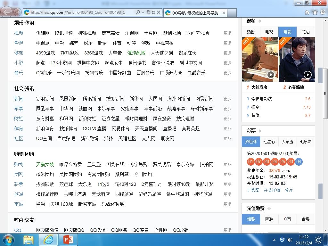Open the 网页版微信 link
328x246 pixels.
click(x=47, y=230)
